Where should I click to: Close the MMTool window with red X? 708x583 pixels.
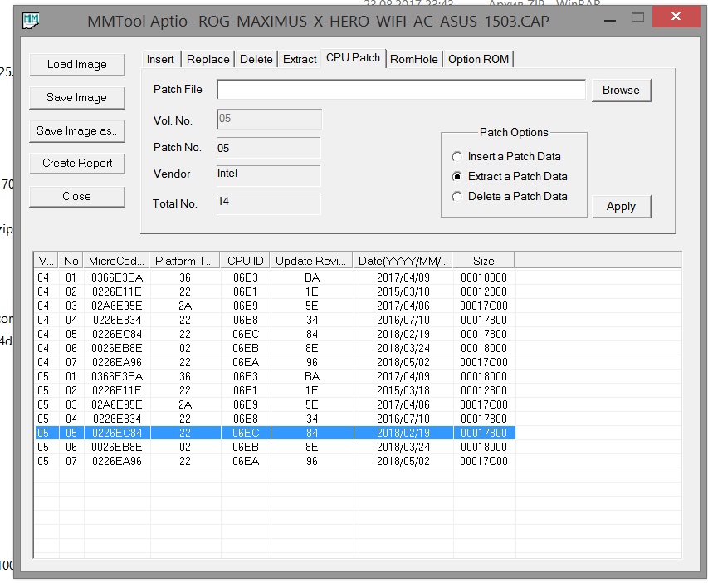coord(676,17)
